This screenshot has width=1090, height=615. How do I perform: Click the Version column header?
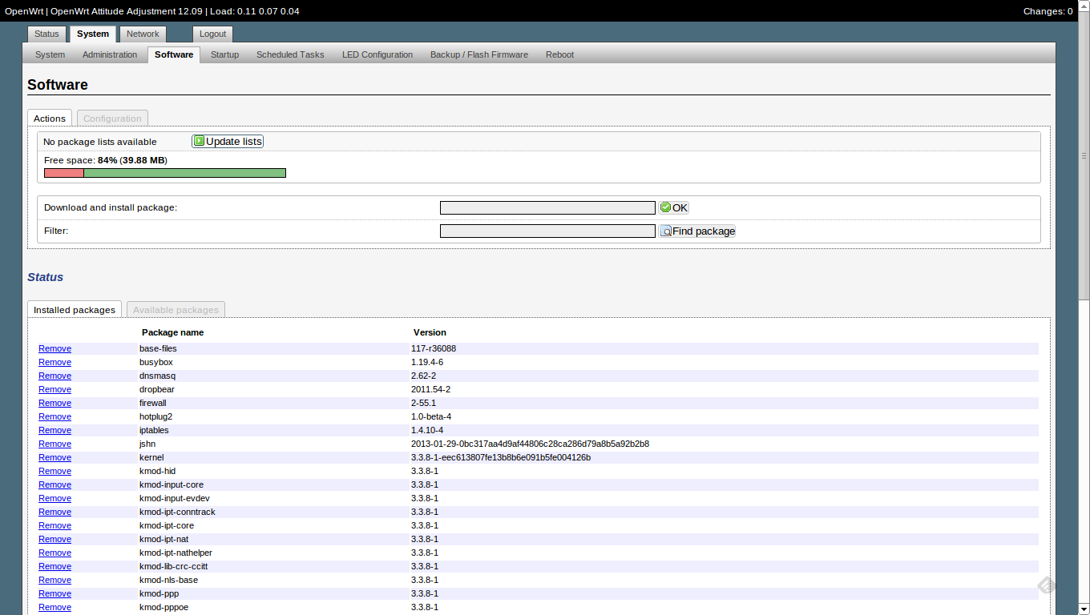[x=430, y=332]
